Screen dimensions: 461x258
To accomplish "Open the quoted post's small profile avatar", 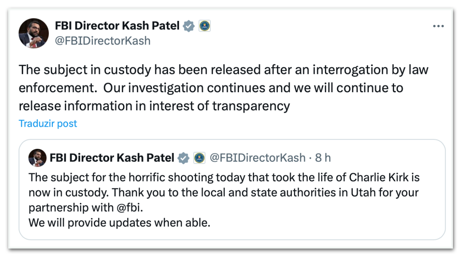I will (x=37, y=158).
